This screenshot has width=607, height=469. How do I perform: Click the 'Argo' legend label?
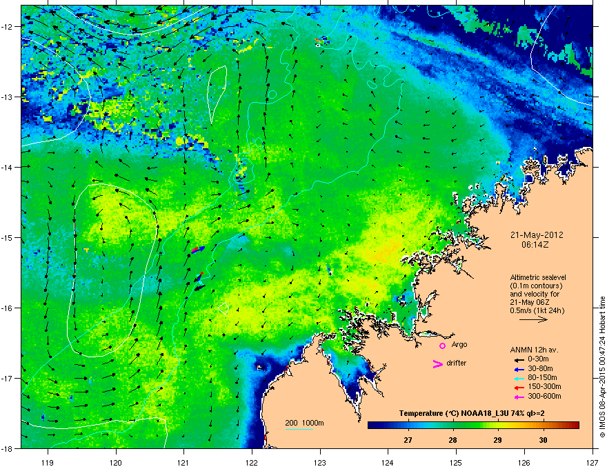point(459,345)
